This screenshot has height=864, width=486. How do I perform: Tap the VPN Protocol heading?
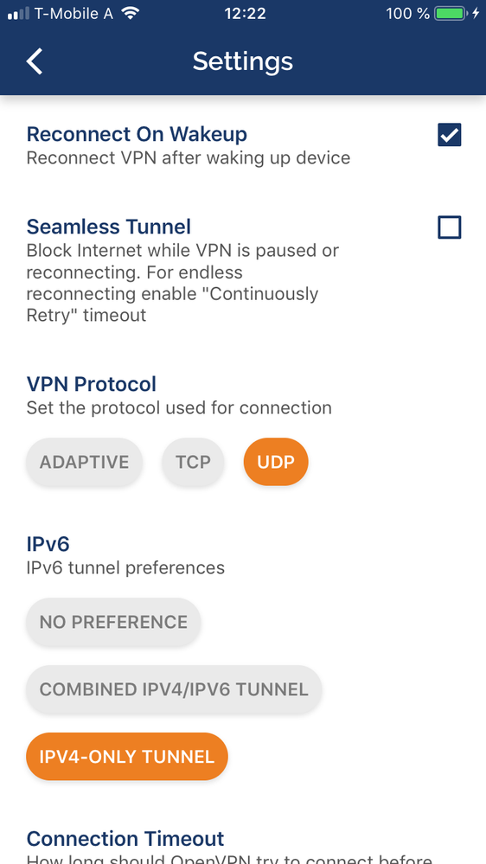(92, 384)
